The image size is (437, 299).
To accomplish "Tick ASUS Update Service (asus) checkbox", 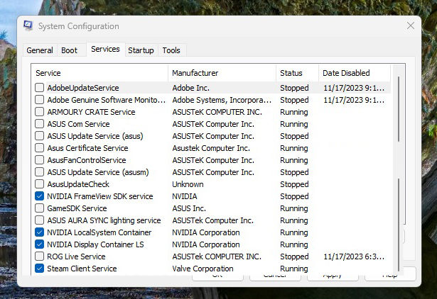I will [x=39, y=136].
